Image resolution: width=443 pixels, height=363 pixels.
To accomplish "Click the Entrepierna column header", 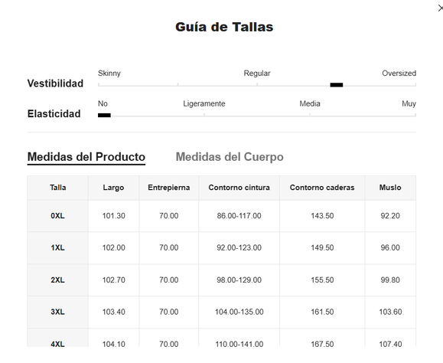I will pyautogui.click(x=168, y=188).
